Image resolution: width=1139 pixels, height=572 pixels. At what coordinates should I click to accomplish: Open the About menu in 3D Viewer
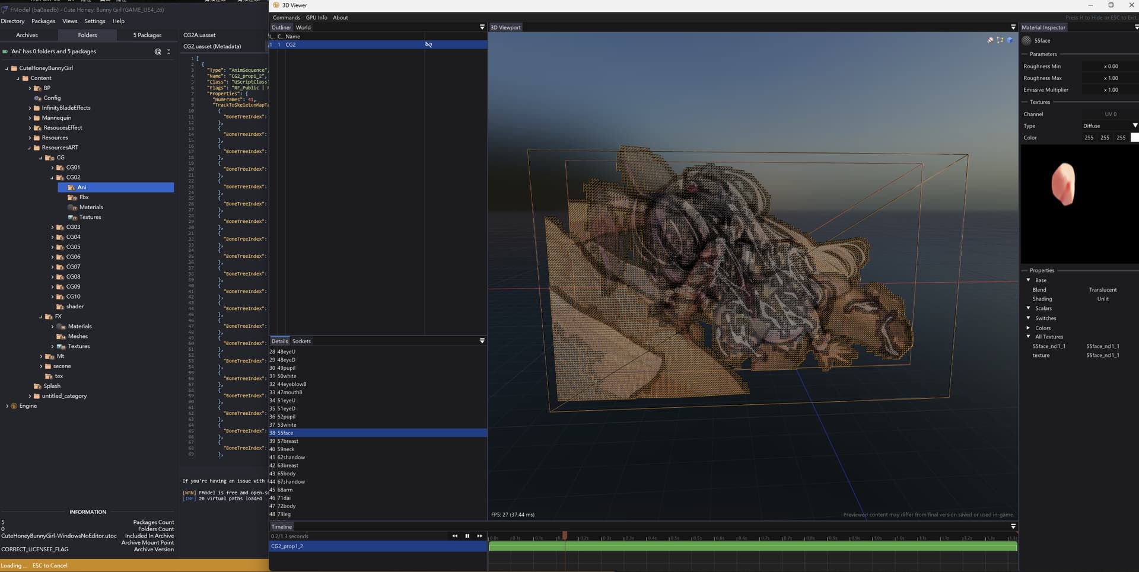tap(341, 18)
